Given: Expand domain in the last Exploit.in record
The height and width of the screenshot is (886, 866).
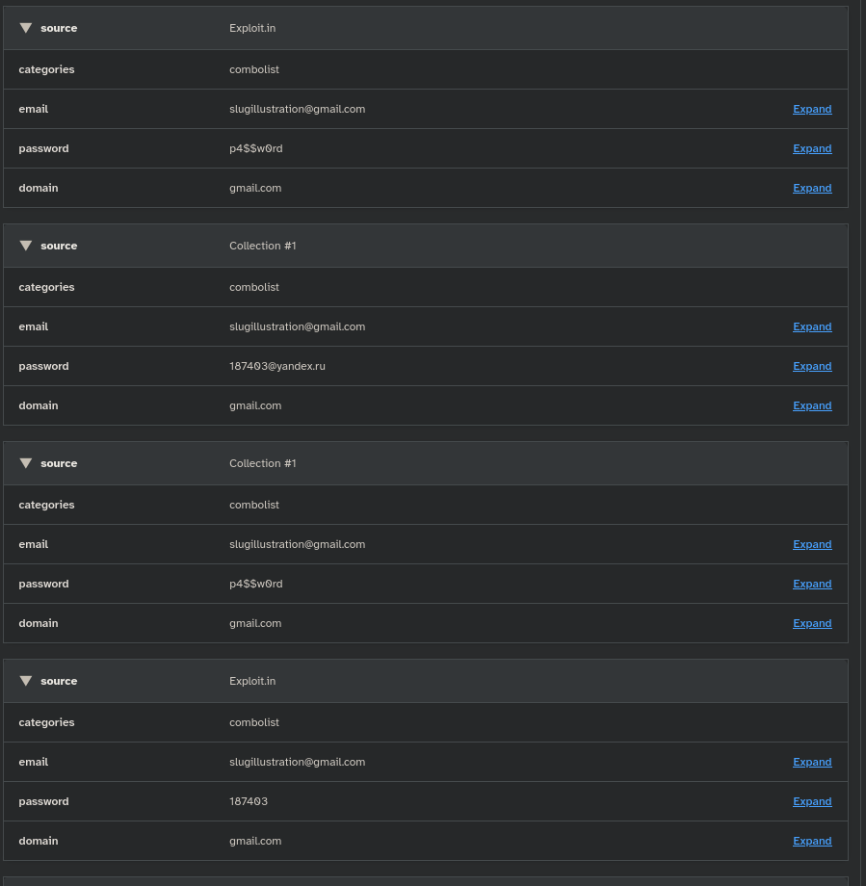Looking at the screenshot, I should click(x=811, y=841).
